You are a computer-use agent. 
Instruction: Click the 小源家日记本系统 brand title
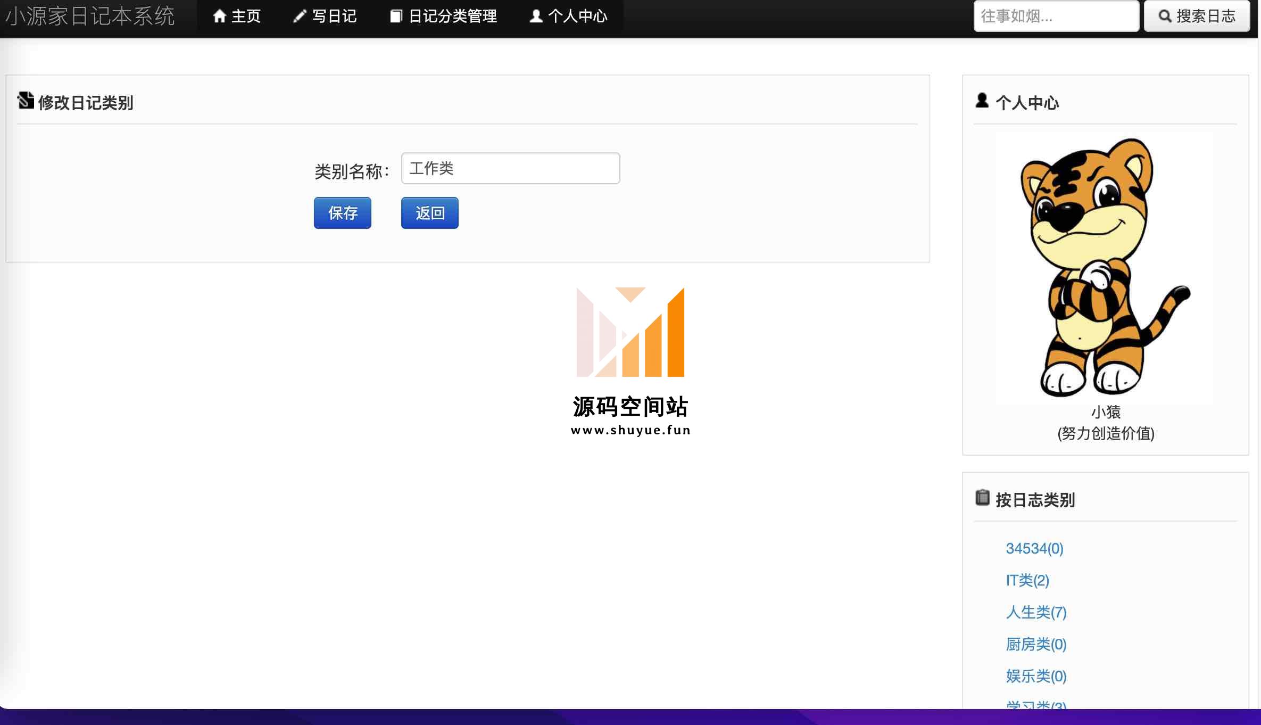point(90,16)
